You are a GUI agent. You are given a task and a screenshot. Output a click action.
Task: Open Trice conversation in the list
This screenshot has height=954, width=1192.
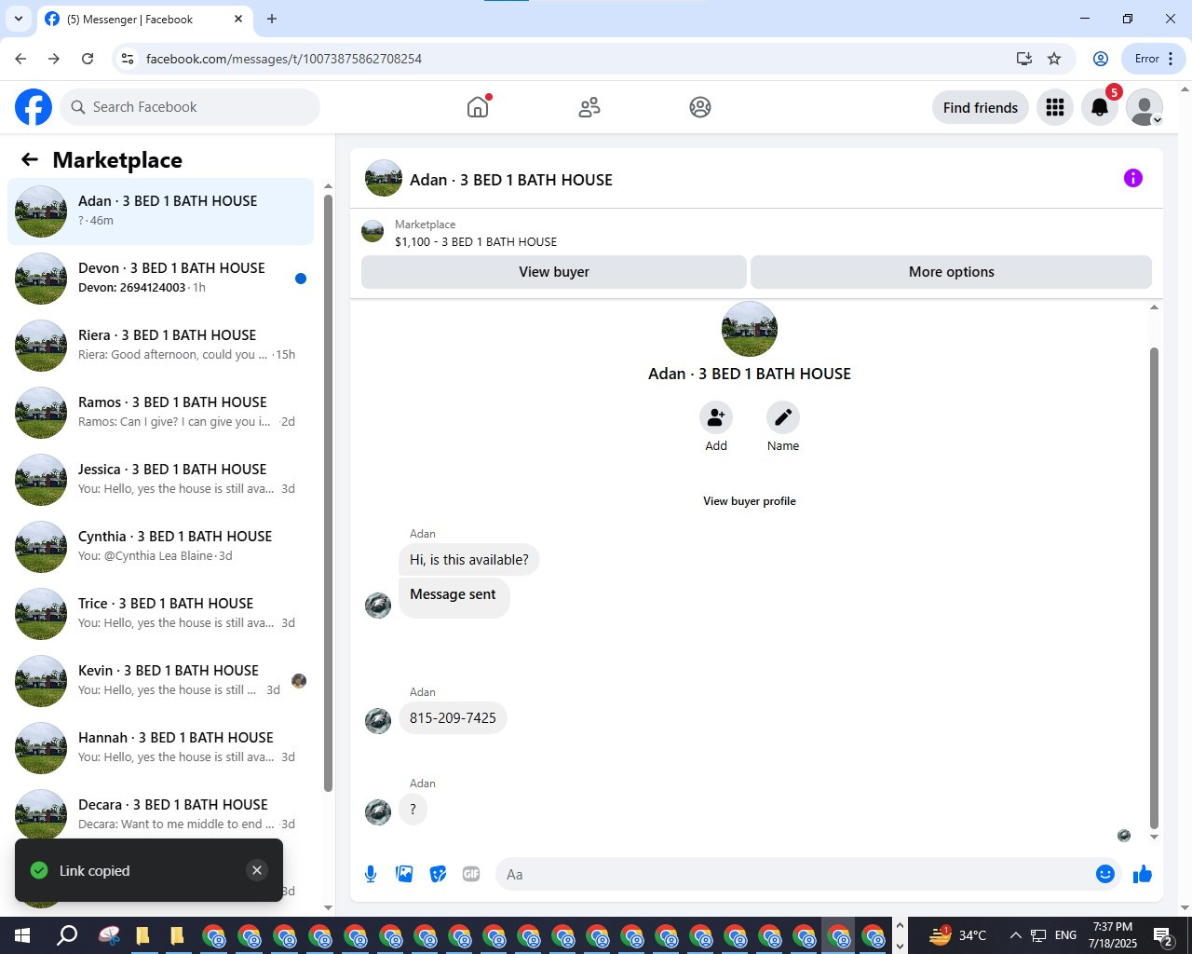pyautogui.click(x=160, y=614)
